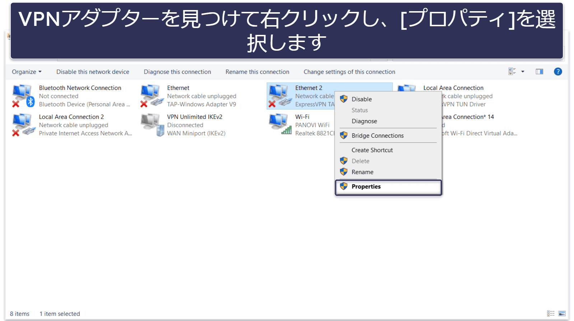Click Change settings of this connection
The height and width of the screenshot is (321, 574).
point(349,72)
